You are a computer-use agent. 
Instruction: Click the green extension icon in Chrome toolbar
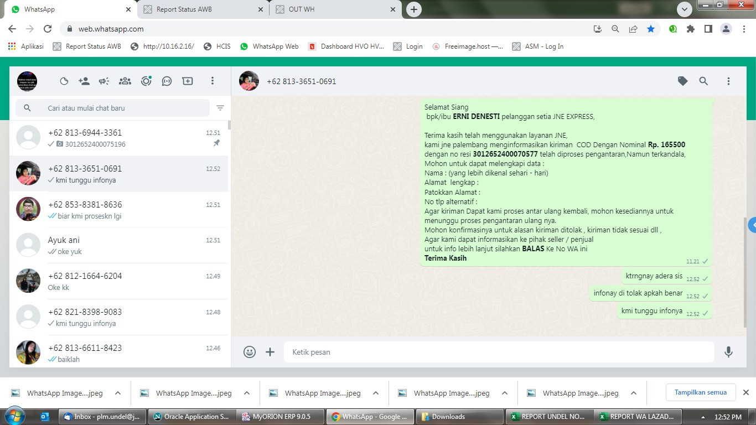673,29
